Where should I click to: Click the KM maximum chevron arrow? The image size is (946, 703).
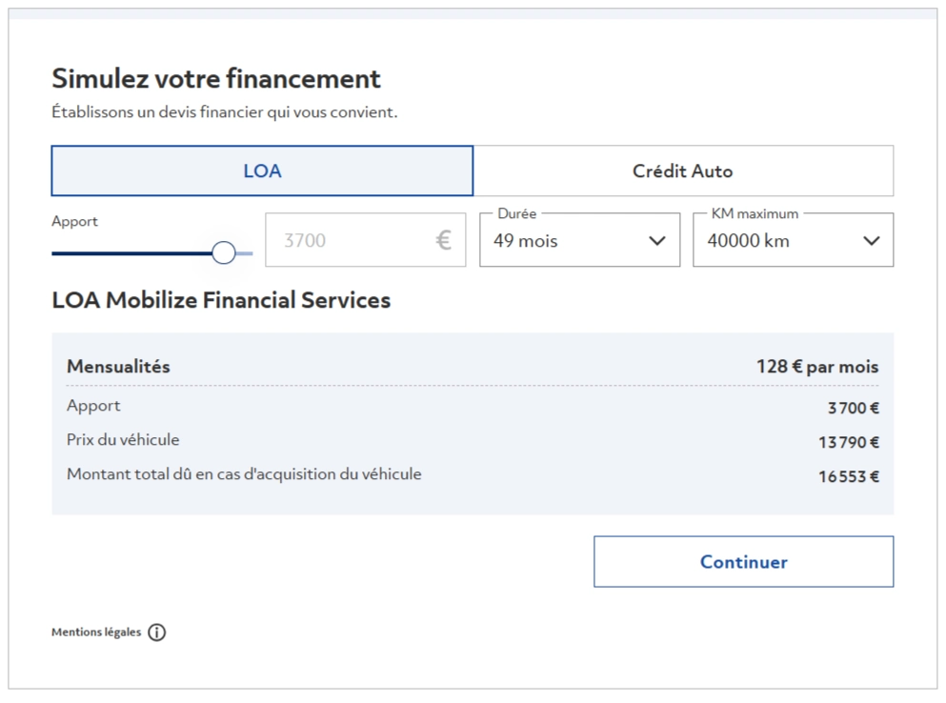point(871,241)
